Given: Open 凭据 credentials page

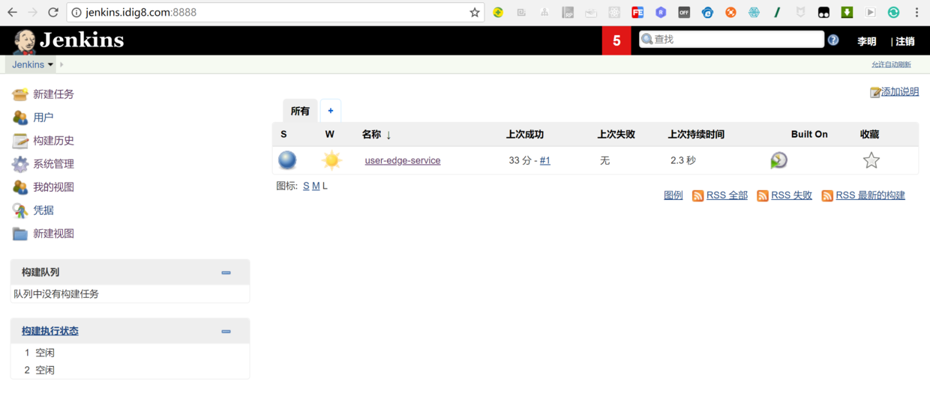Looking at the screenshot, I should coord(43,210).
